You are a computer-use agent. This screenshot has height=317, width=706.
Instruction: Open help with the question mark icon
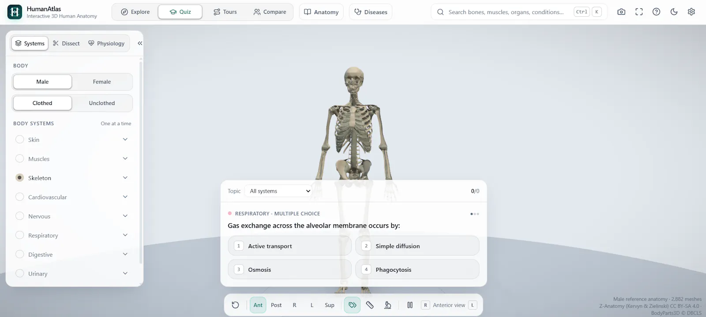point(656,12)
